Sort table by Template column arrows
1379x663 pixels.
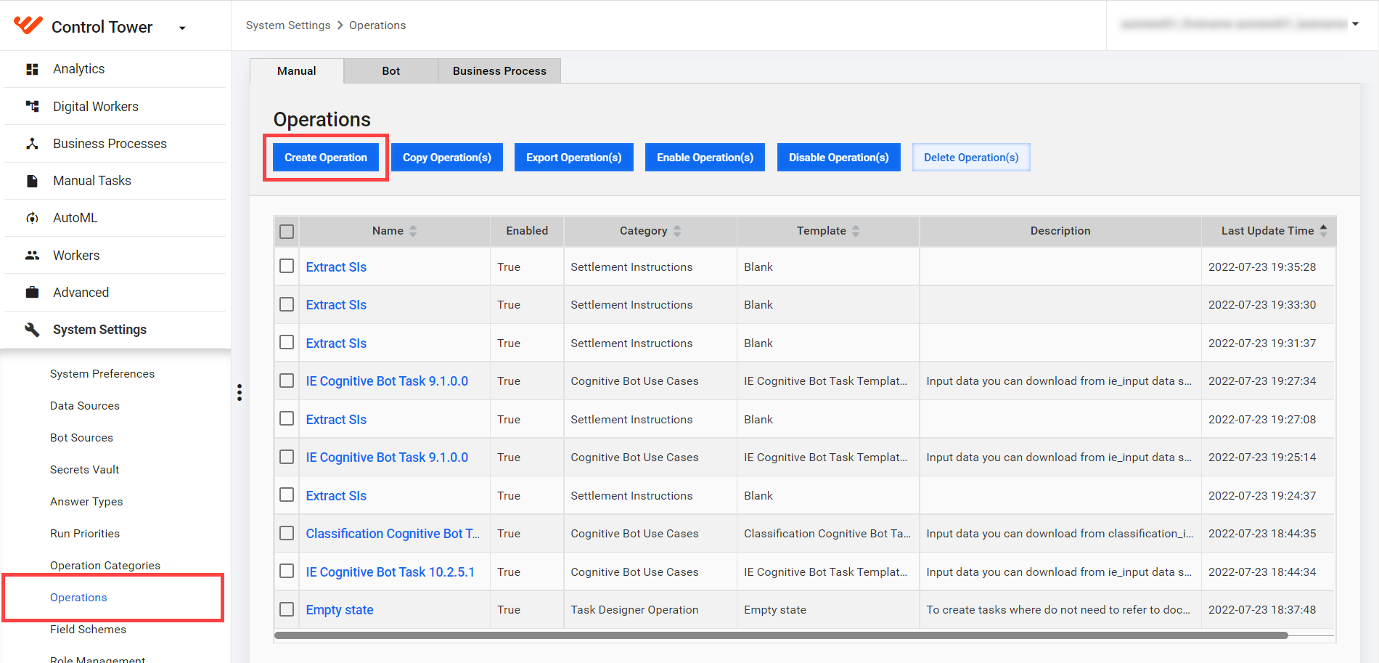(856, 231)
